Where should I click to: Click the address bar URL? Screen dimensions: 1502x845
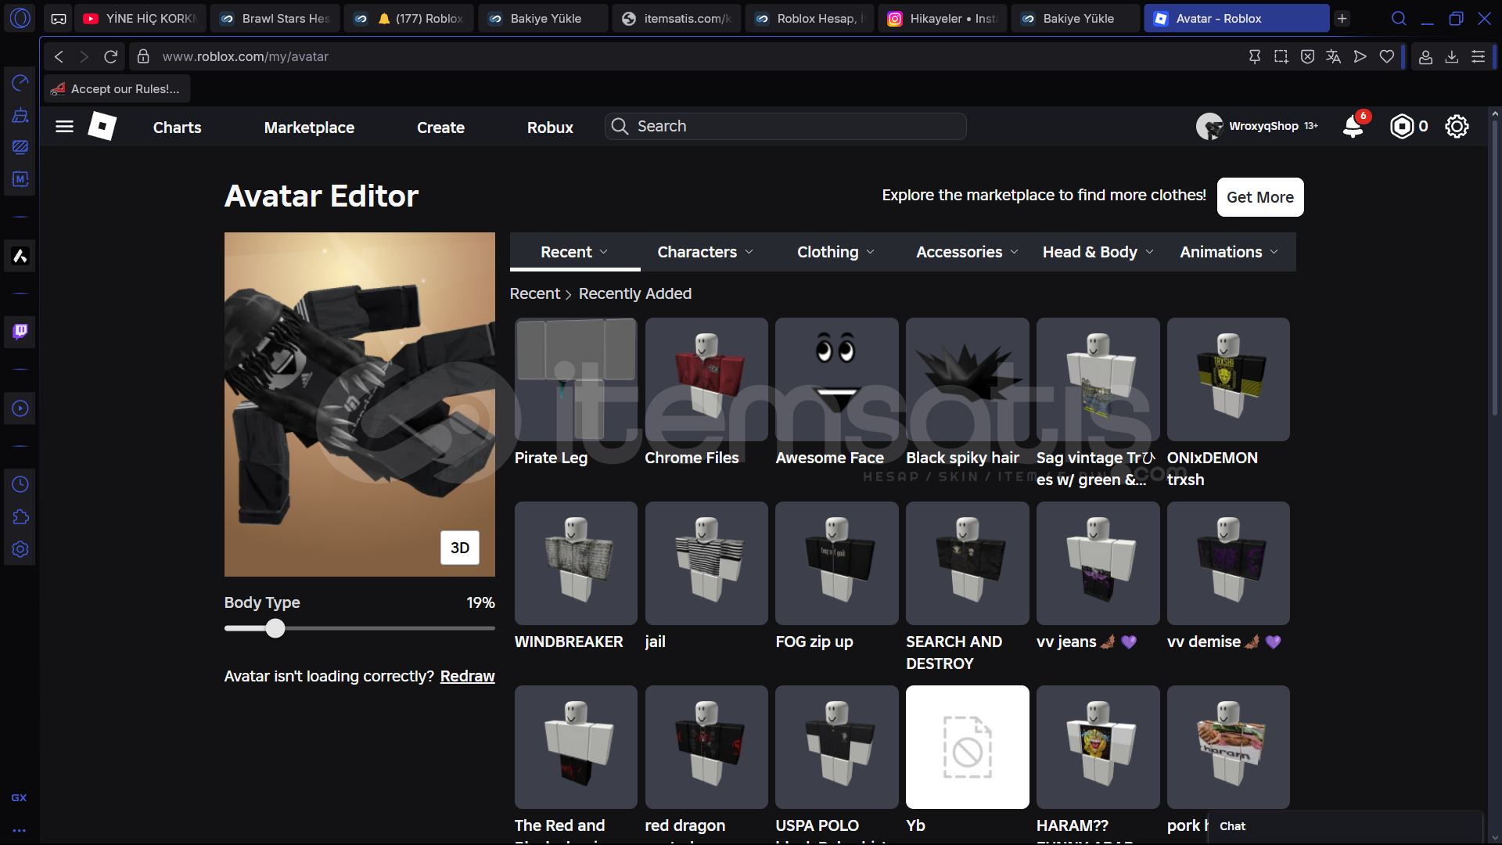[245, 56]
